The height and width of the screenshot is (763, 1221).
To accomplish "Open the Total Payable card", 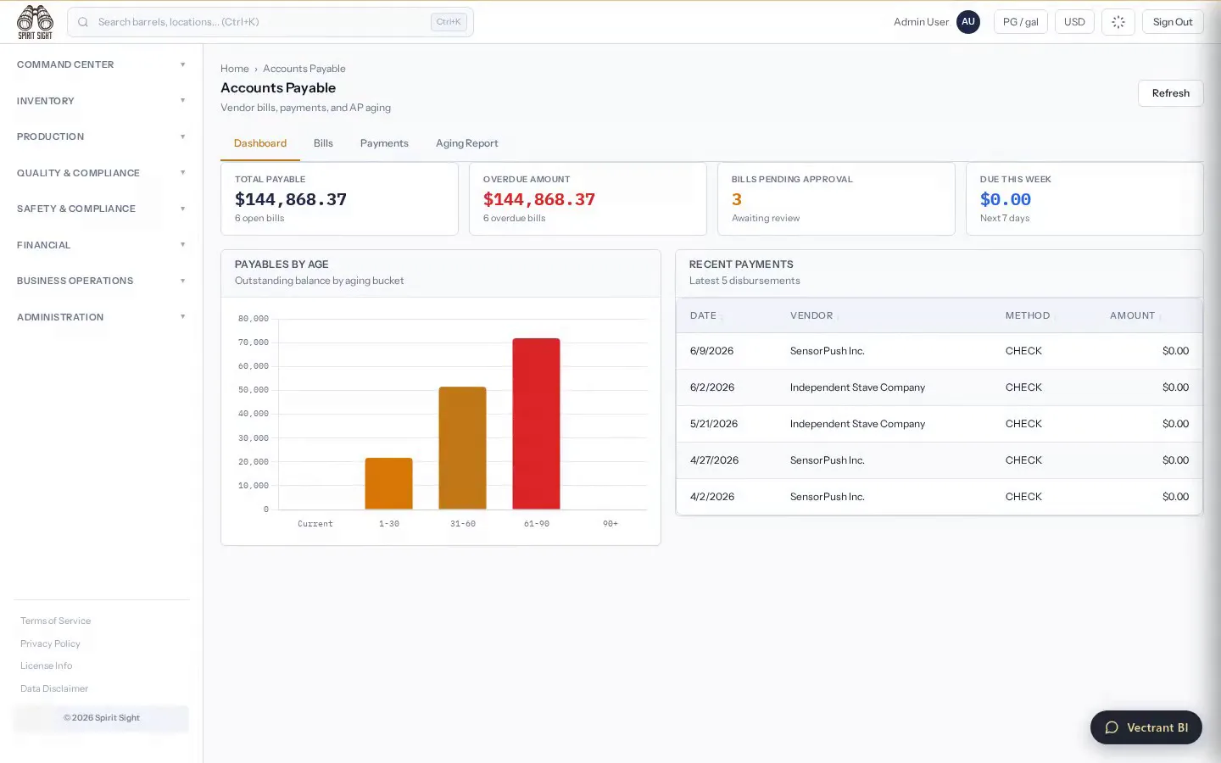I will (339, 198).
